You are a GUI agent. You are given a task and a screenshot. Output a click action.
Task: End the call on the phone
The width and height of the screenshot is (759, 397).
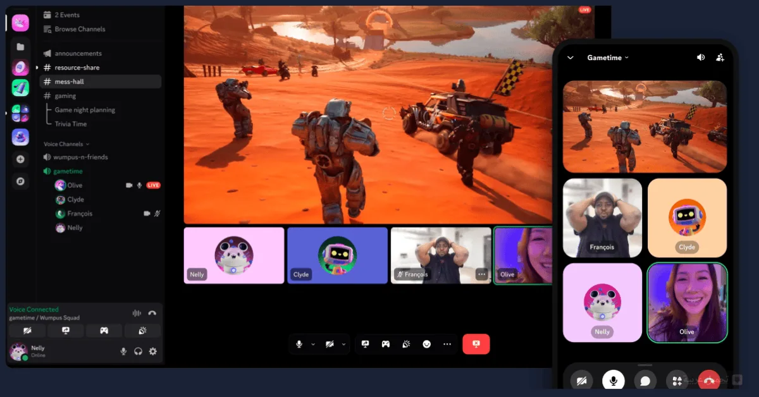pyautogui.click(x=709, y=381)
